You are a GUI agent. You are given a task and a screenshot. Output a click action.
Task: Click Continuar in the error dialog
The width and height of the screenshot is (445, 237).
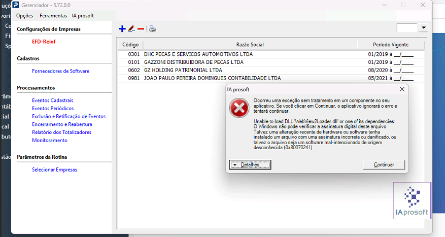click(384, 164)
